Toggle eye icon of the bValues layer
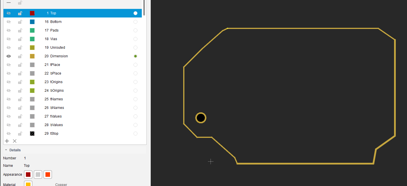This screenshot has height=186, width=407. tap(9, 125)
